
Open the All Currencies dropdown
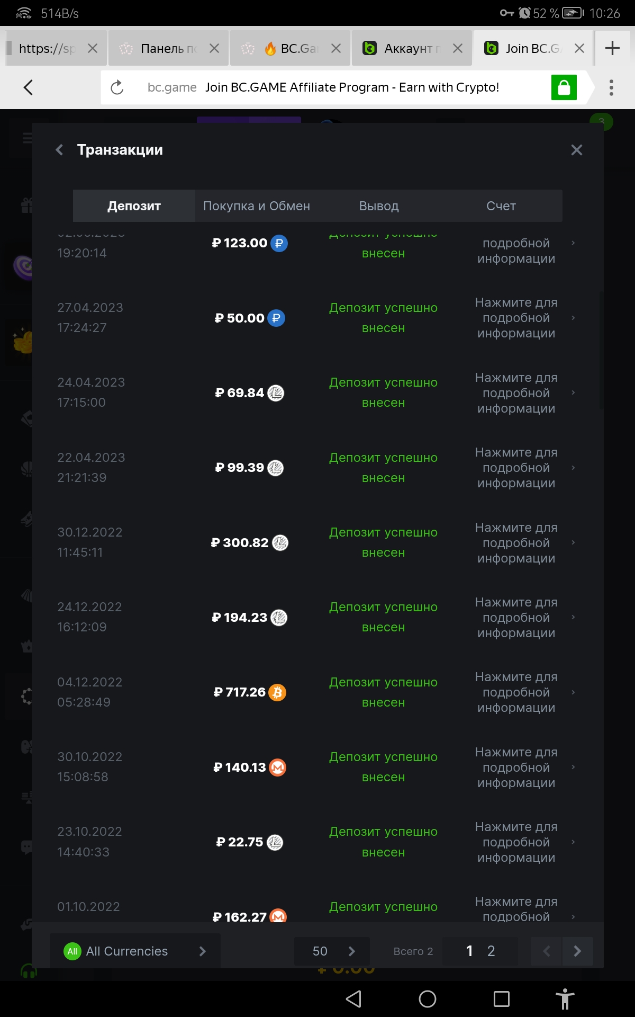pyautogui.click(x=135, y=951)
